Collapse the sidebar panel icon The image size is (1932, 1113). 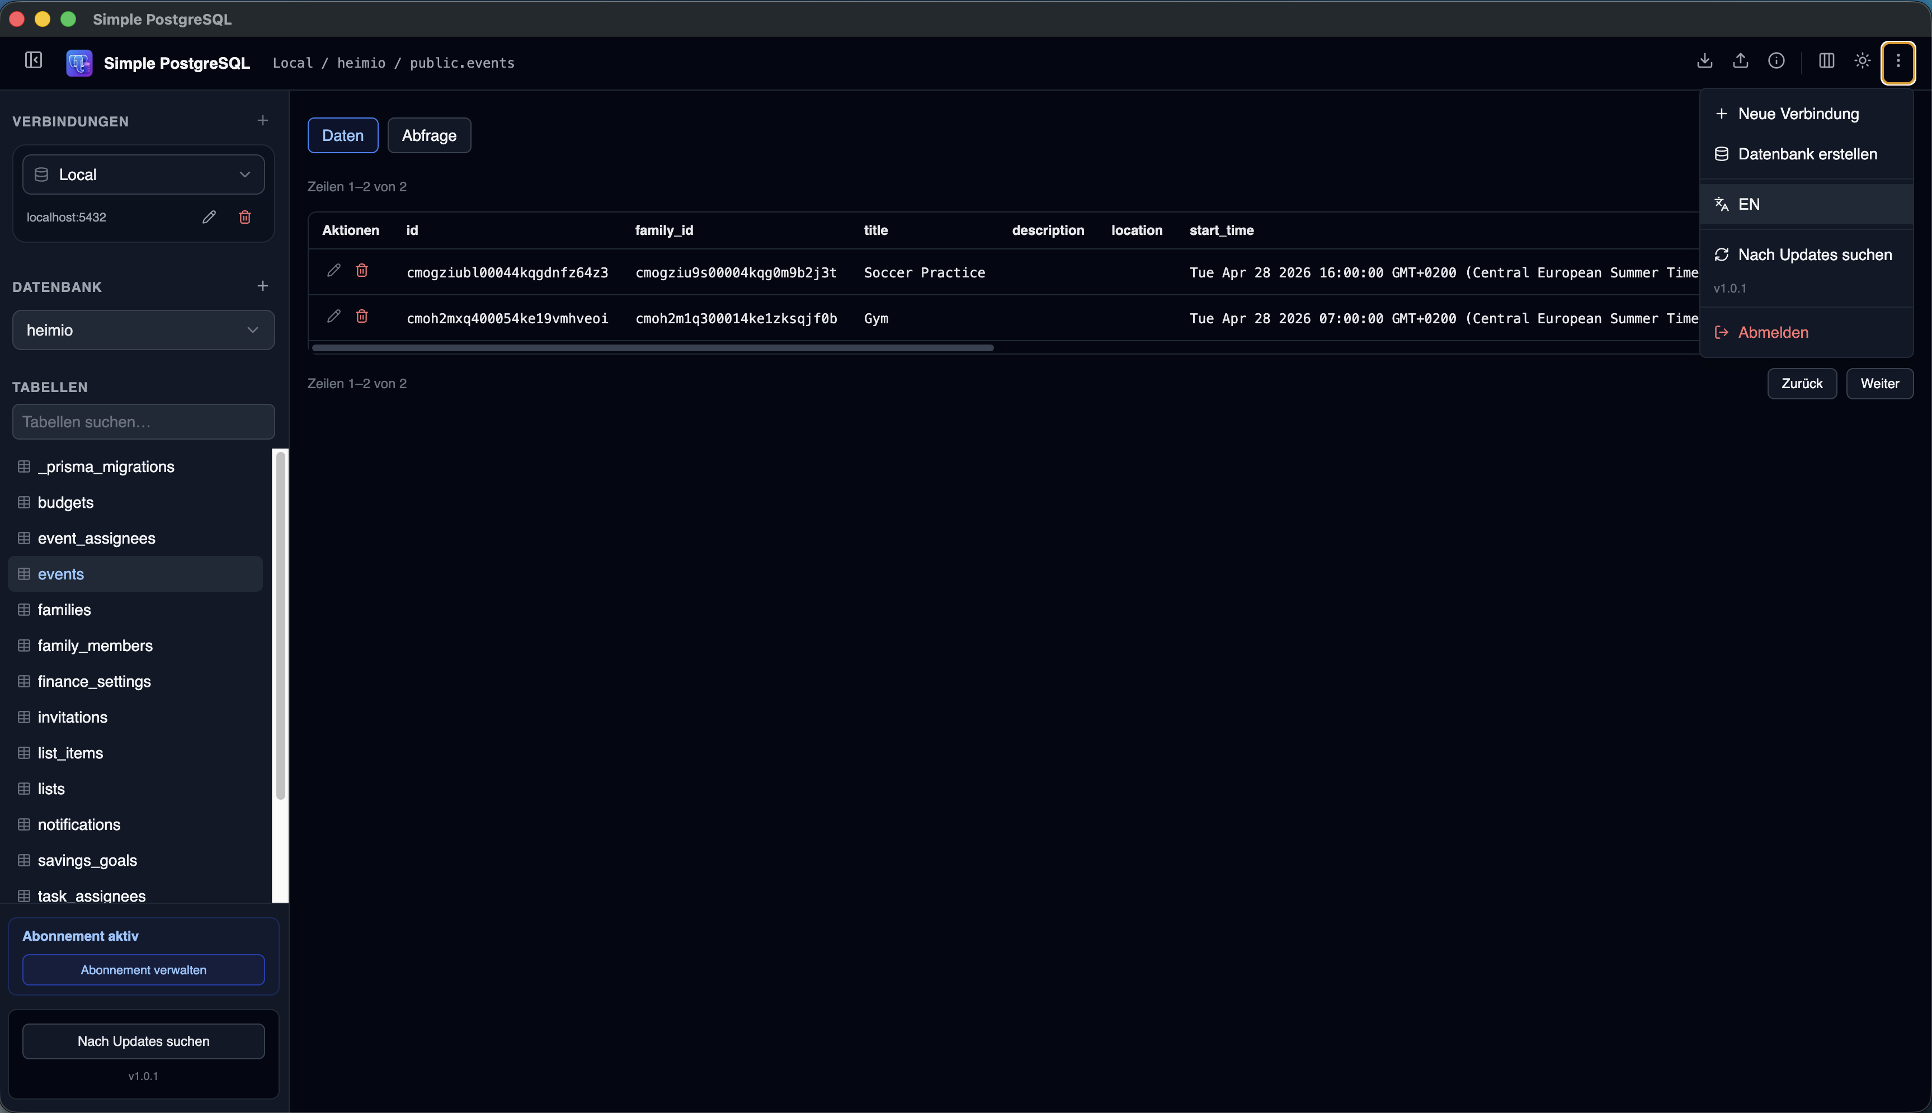(x=34, y=60)
